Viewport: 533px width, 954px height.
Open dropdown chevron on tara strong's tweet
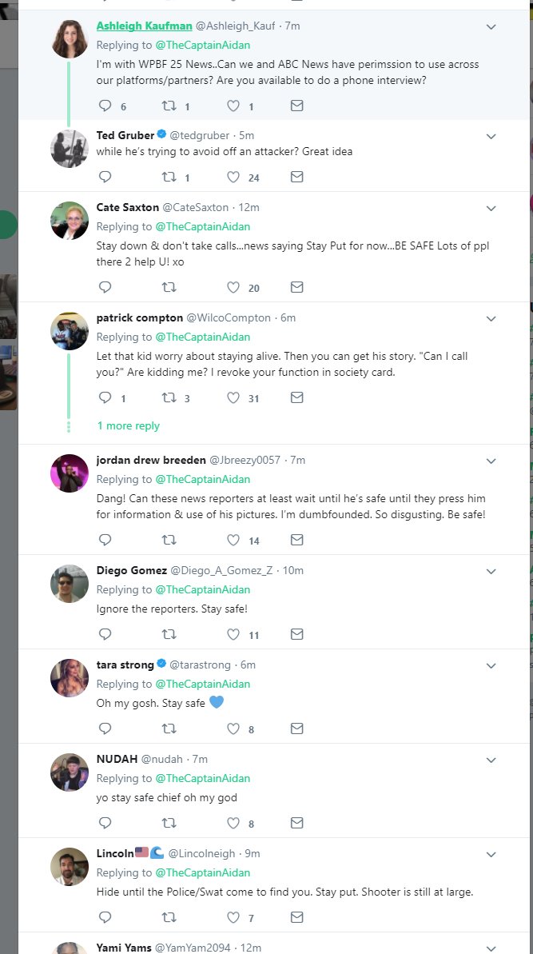pyautogui.click(x=491, y=665)
